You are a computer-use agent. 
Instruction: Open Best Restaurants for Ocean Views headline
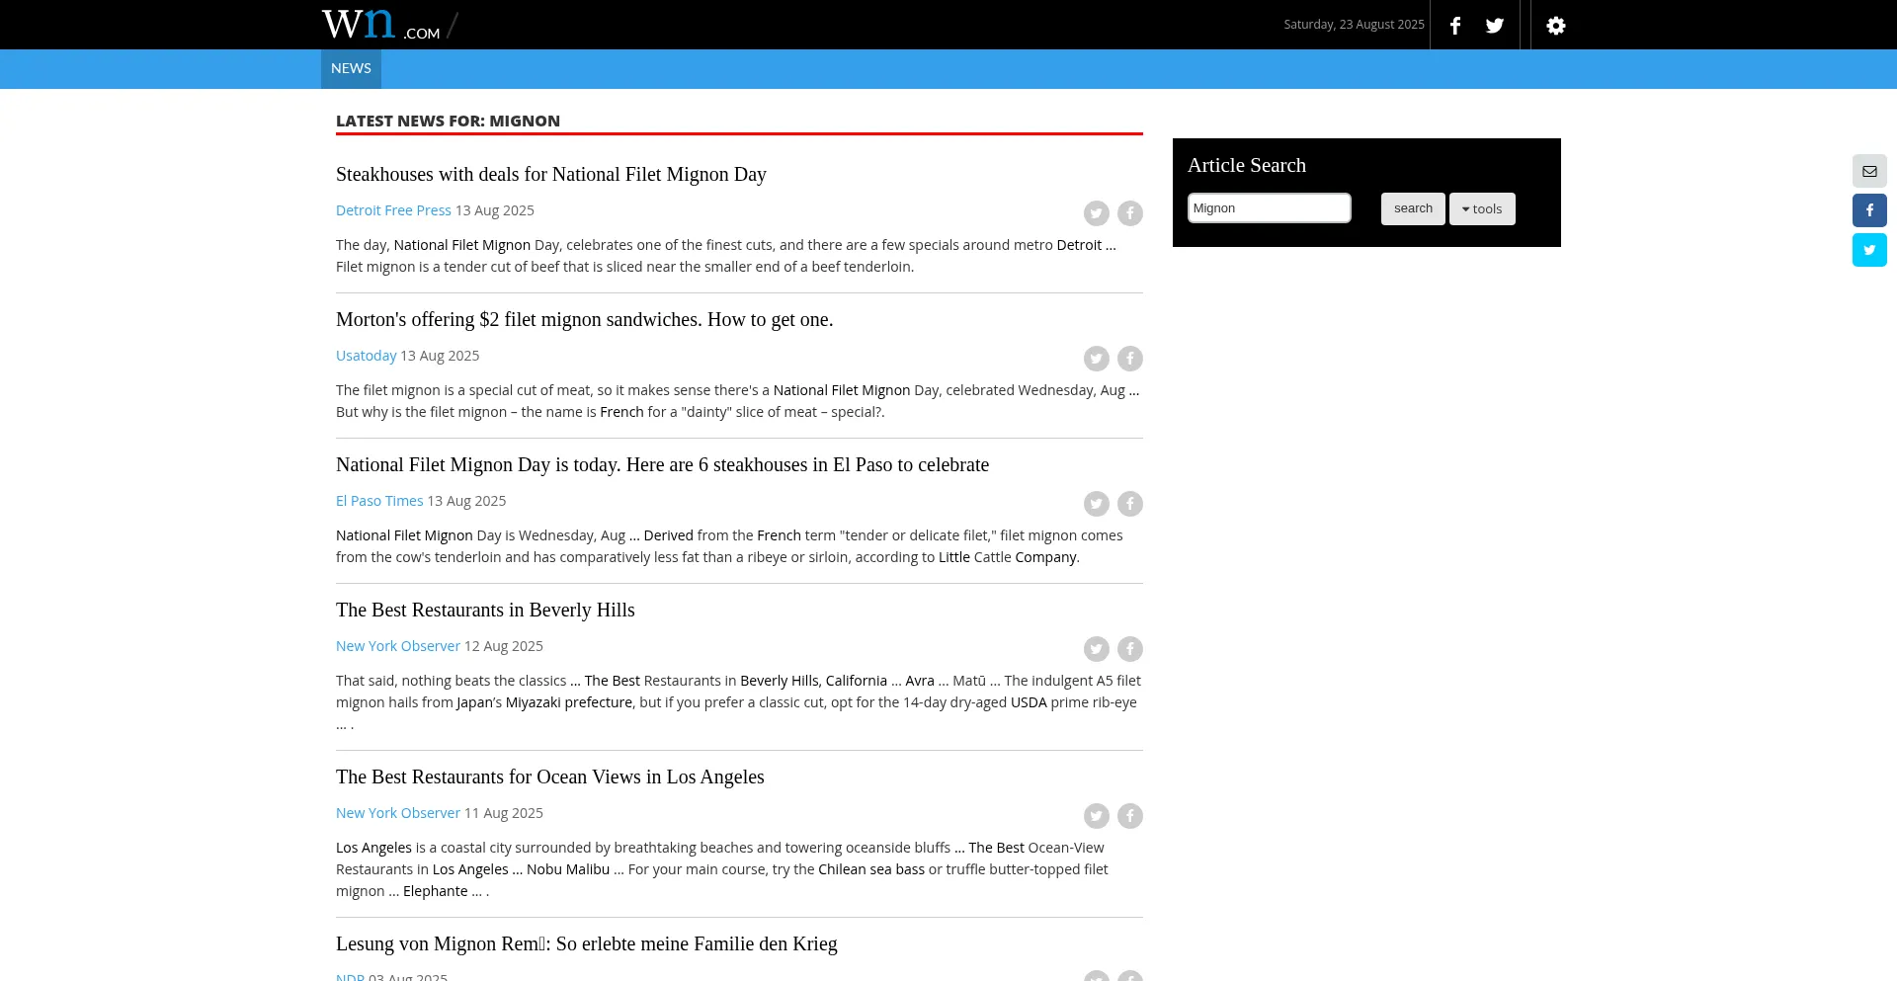(x=550, y=777)
